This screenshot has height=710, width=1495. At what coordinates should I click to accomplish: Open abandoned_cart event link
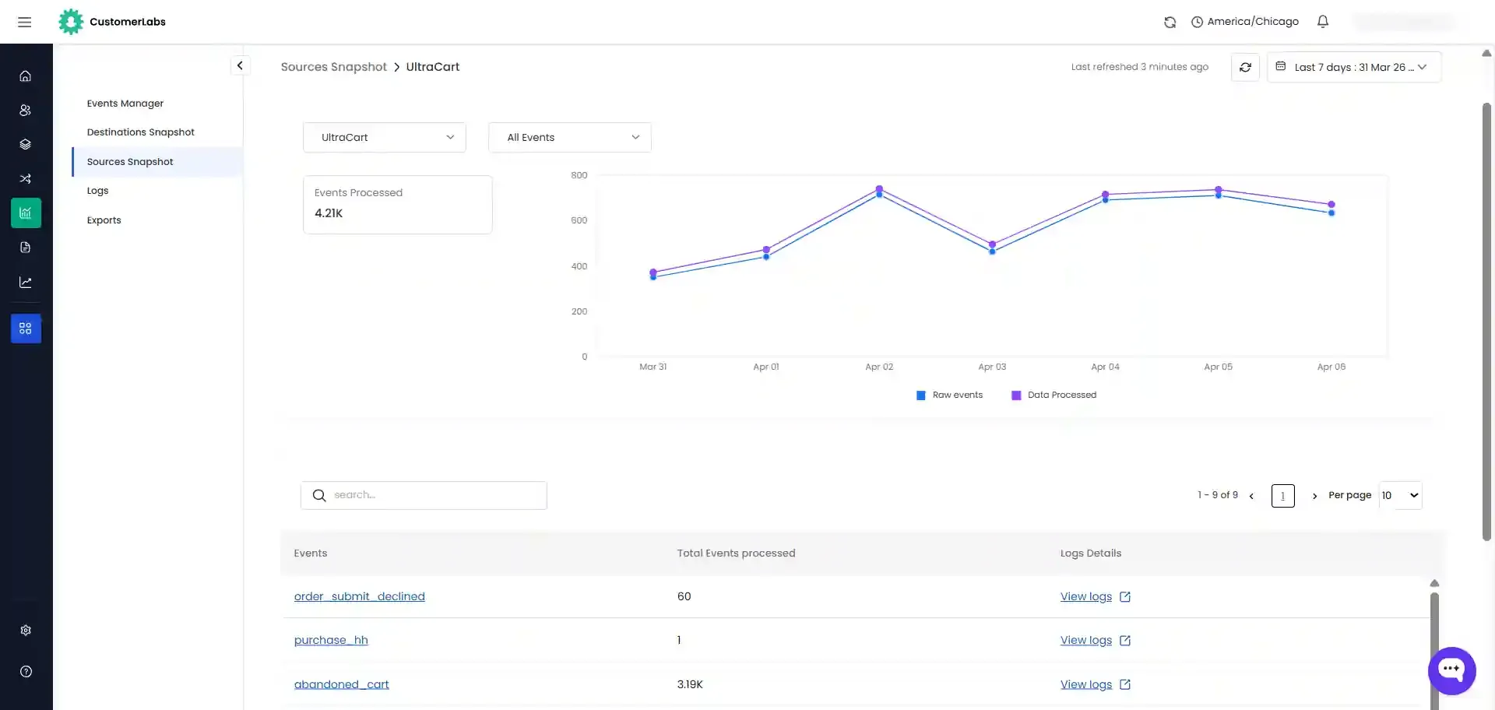(x=342, y=684)
